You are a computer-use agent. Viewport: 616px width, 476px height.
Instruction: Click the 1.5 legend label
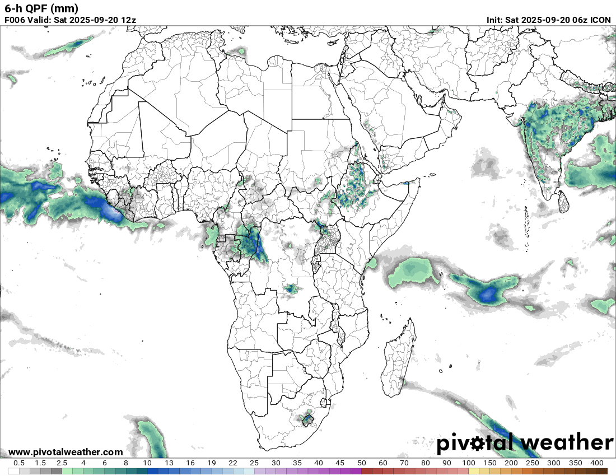coord(40,463)
